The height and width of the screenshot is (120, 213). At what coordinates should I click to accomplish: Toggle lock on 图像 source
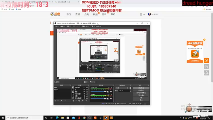[x=87, y=92]
